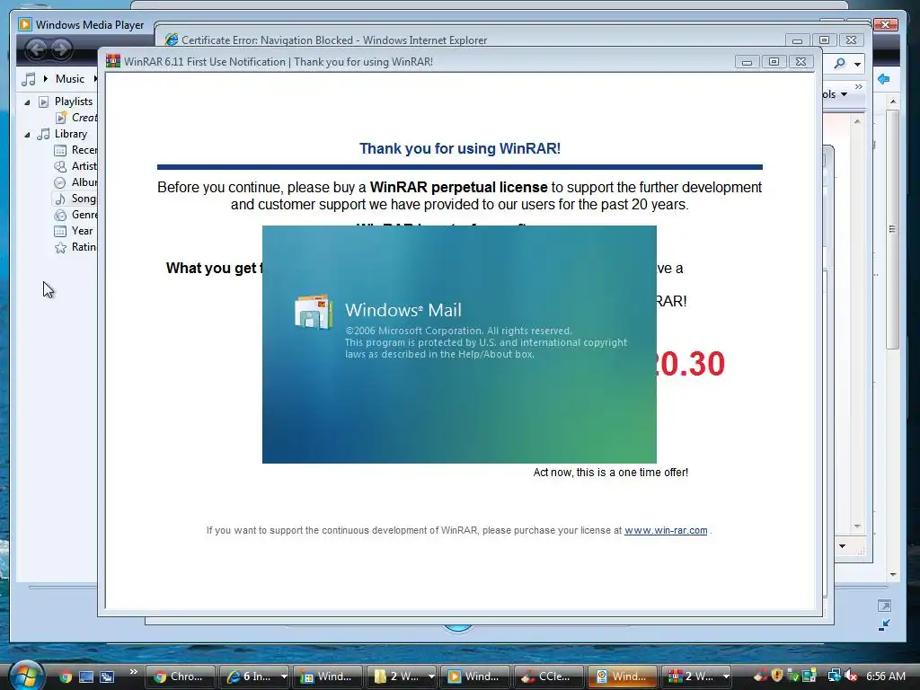Select Library in the navigation tree

[70, 134]
